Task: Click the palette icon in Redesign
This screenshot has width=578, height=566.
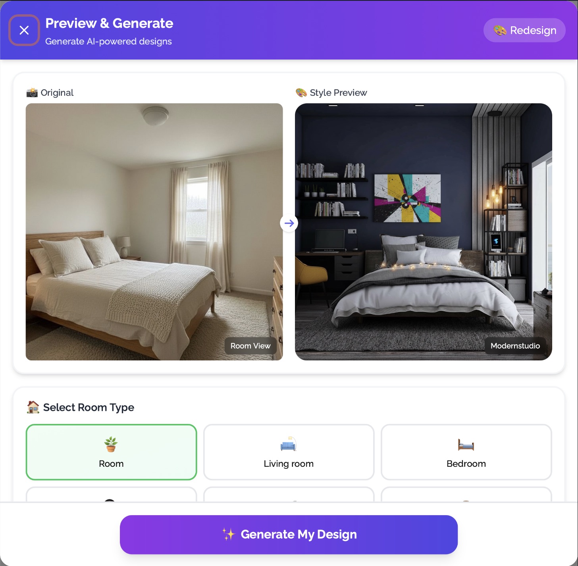Action: point(500,30)
